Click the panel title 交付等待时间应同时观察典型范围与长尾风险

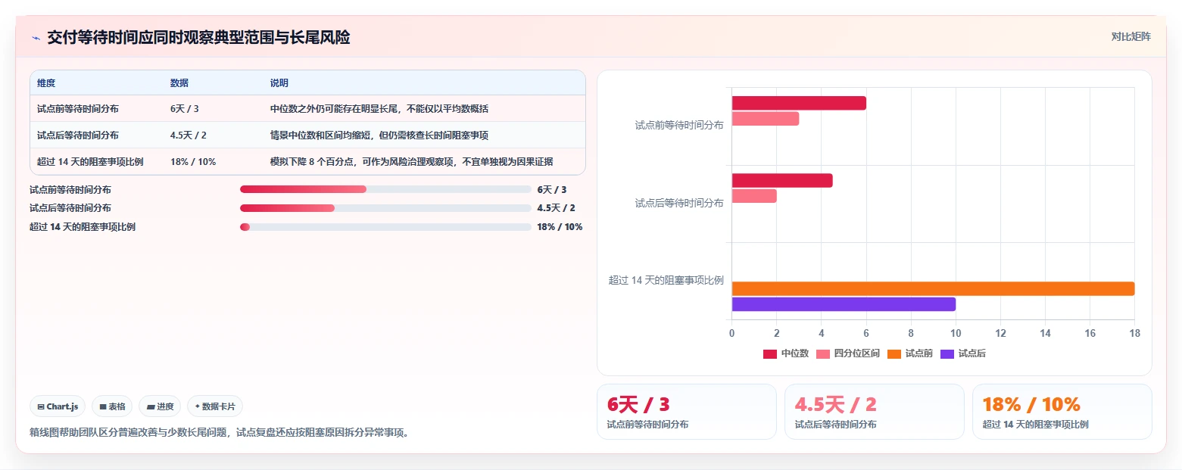[198, 38]
